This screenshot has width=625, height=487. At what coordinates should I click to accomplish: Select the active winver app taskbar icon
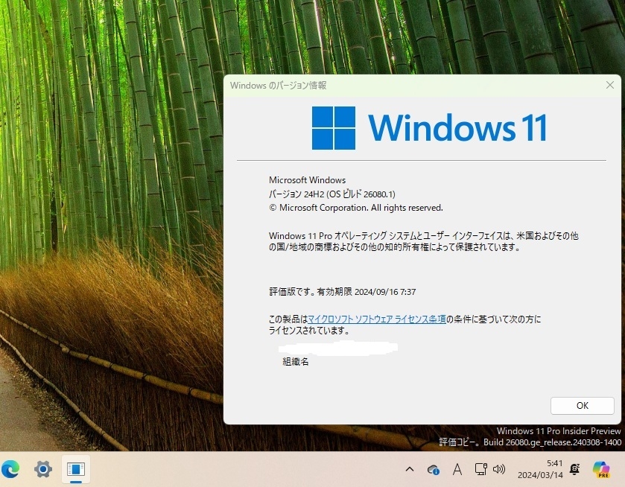(x=76, y=469)
